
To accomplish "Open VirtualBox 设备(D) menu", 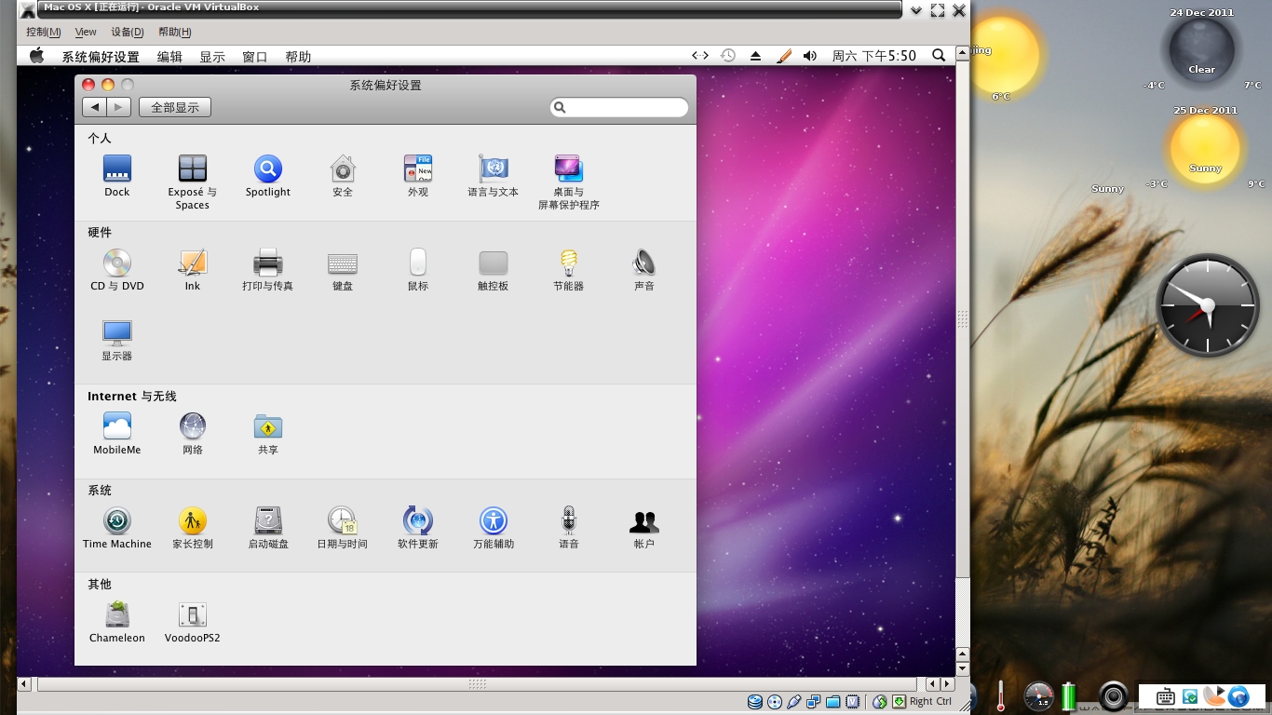I will click(x=128, y=32).
